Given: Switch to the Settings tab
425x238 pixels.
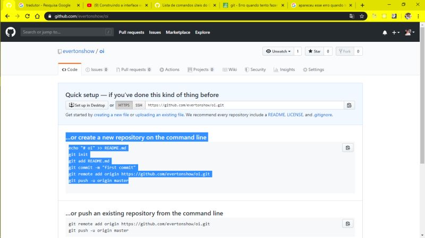Looking at the screenshot, I should (313, 69).
